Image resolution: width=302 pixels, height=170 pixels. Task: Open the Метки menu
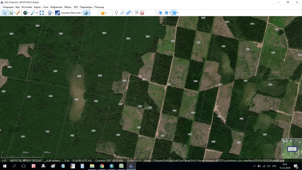(x=68, y=7)
